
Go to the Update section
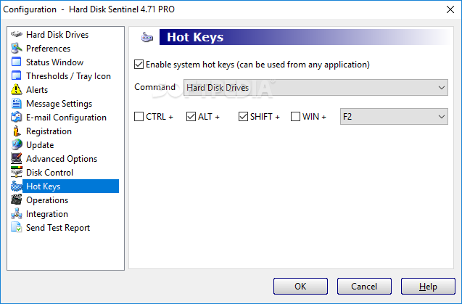[x=40, y=145]
